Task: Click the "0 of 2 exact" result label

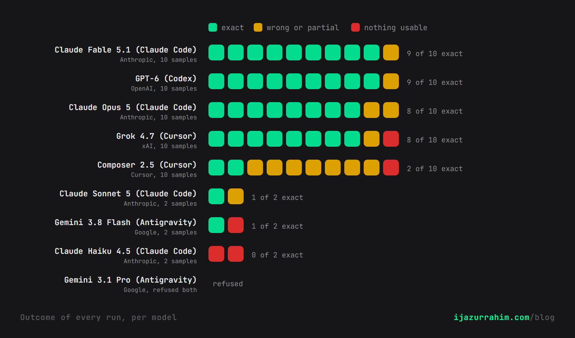Action: point(277,255)
